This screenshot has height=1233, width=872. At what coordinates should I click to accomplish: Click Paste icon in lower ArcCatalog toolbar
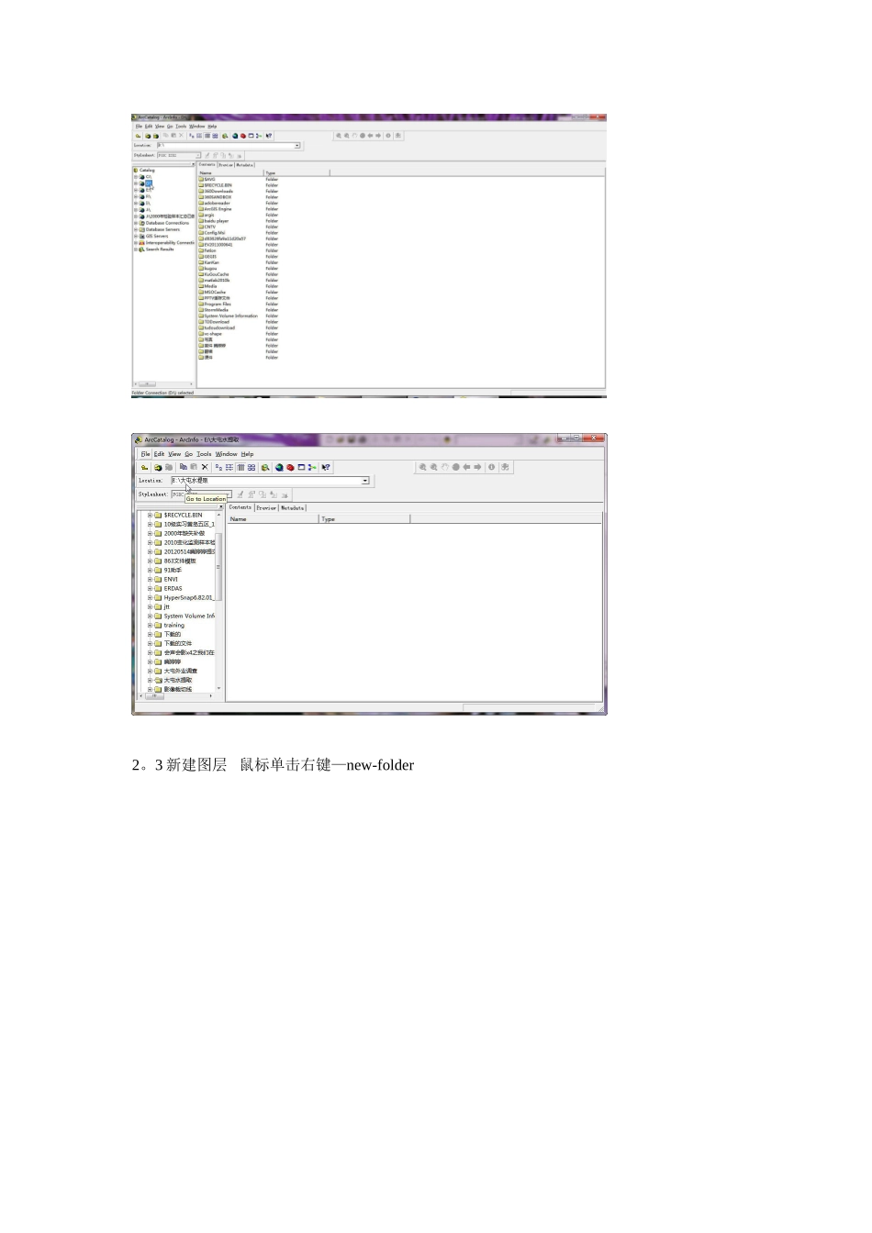(194, 467)
